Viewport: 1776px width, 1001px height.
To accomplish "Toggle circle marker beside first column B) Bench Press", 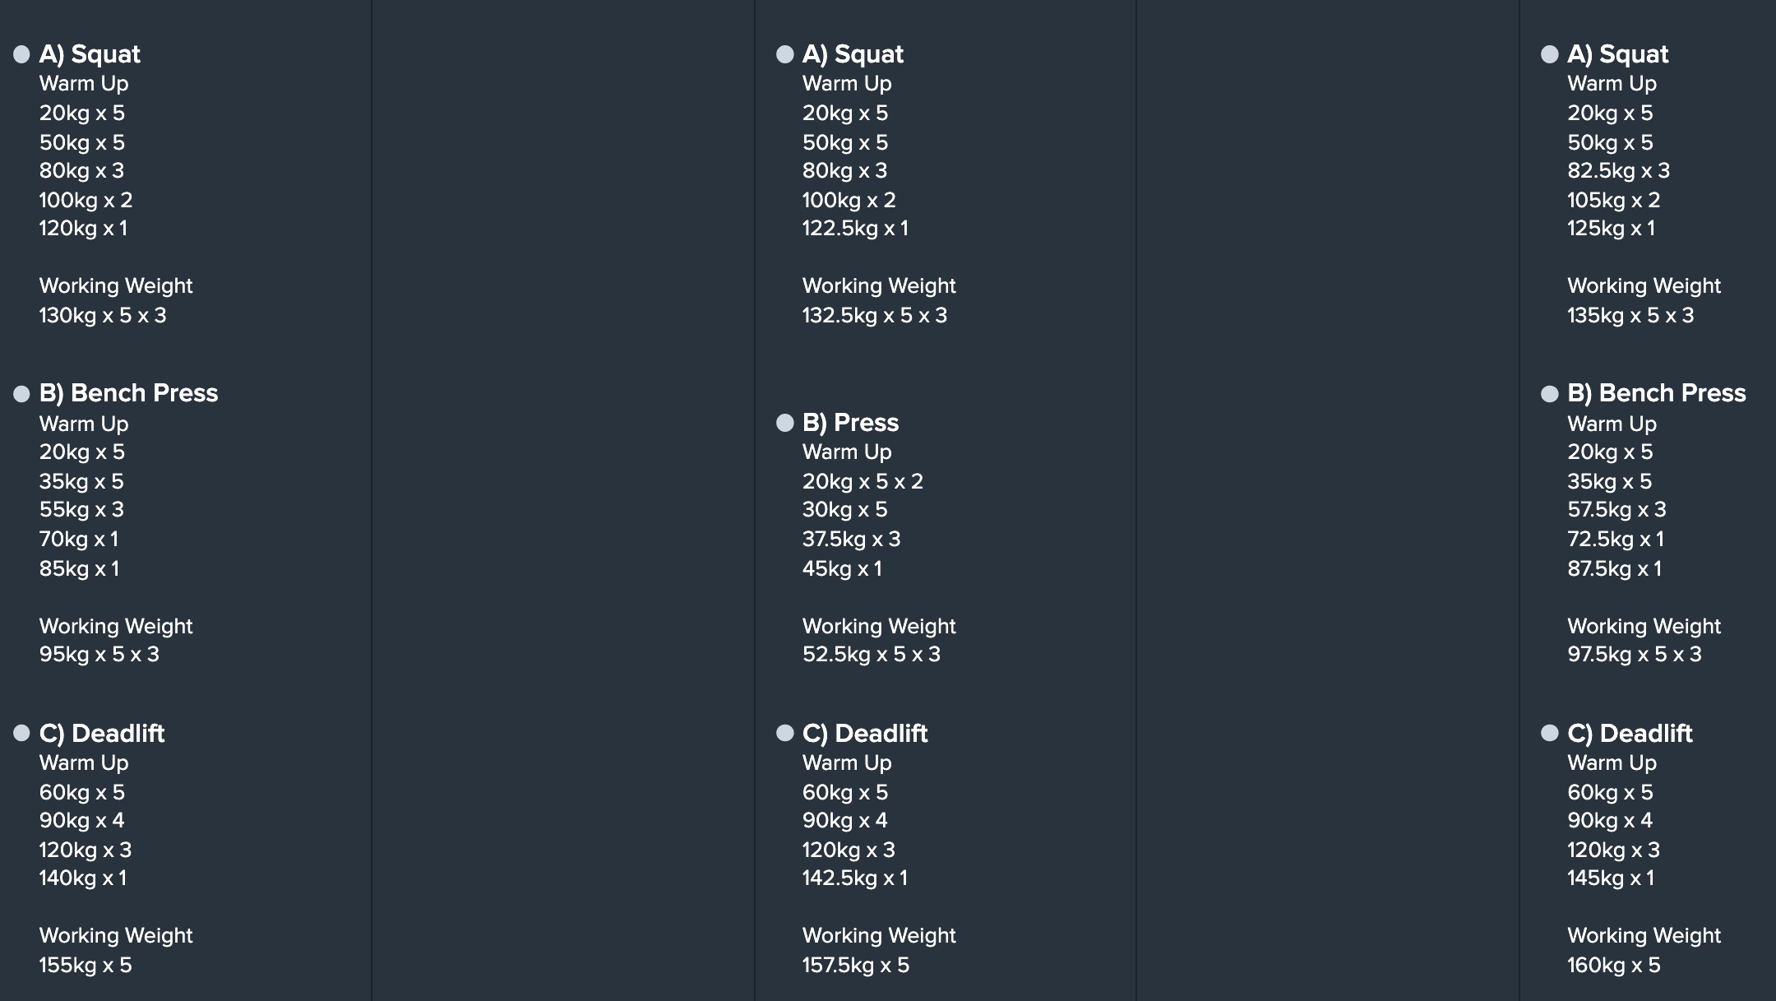I will click(x=21, y=394).
